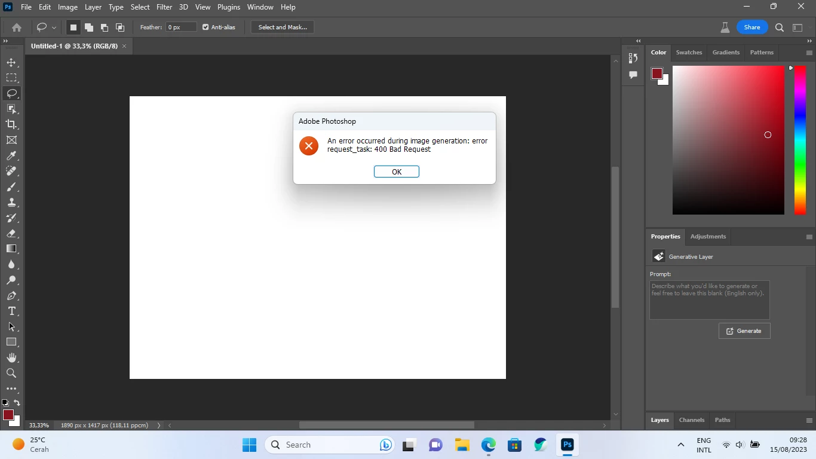Click OK in the error dialog
This screenshot has width=816, height=459.
(397, 172)
